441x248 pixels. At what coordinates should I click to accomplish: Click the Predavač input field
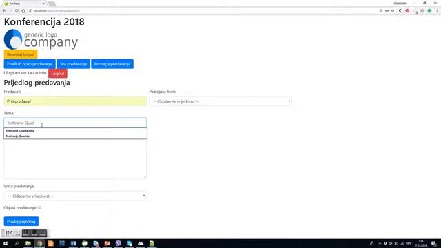(x=75, y=101)
